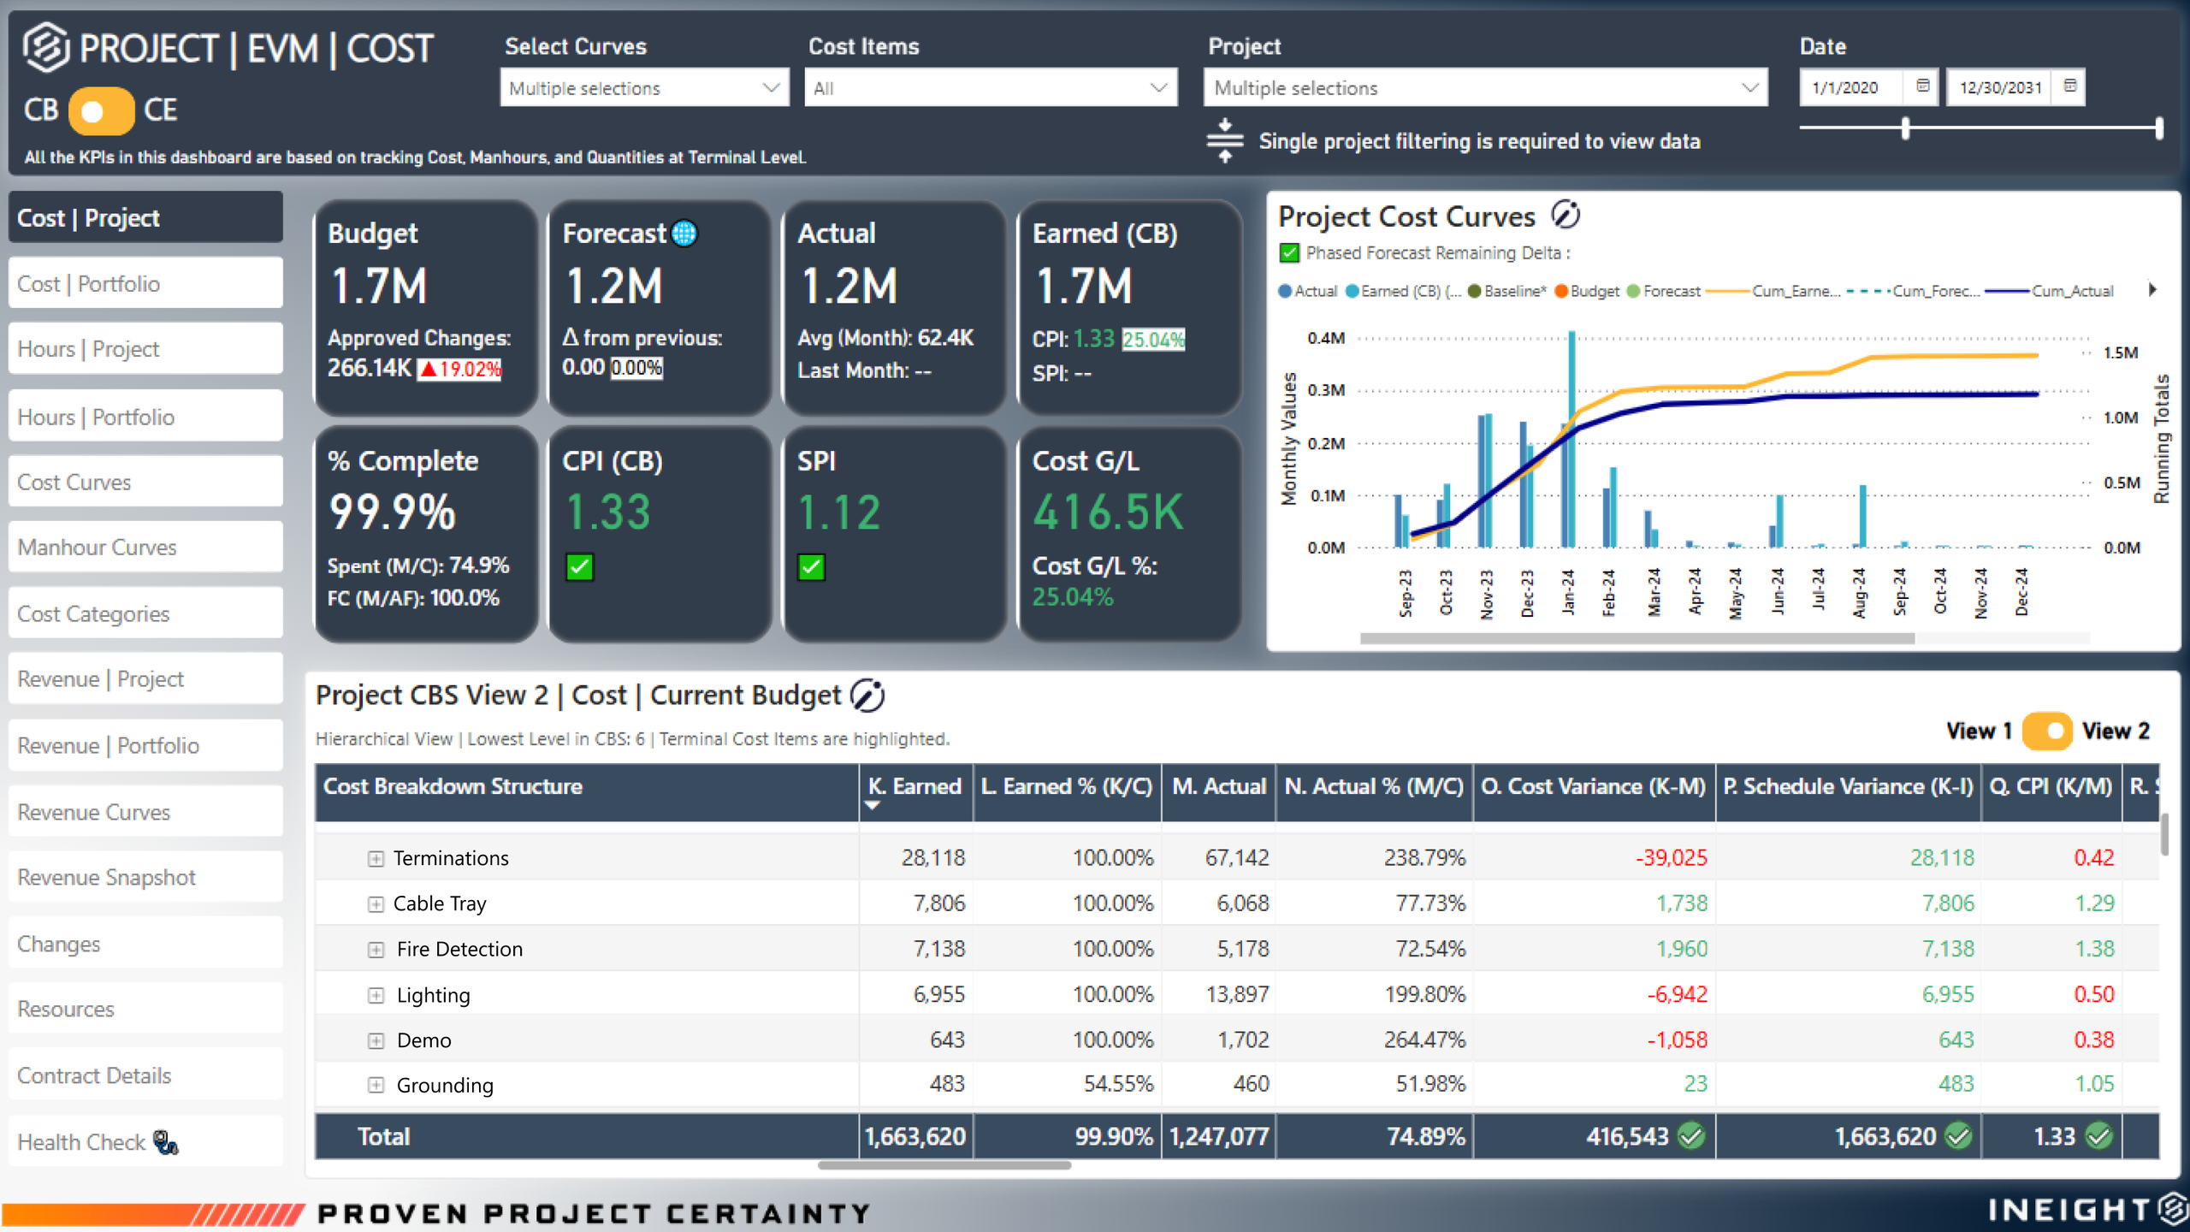2190x1232 pixels.
Task: Click the date range slider left handle
Action: tap(1904, 128)
